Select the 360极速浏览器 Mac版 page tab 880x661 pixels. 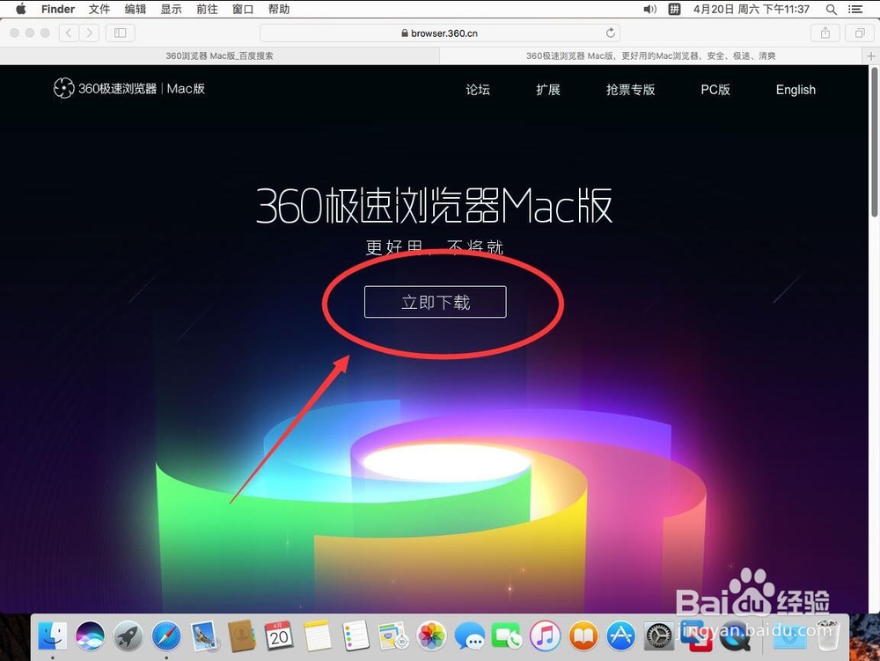650,55
